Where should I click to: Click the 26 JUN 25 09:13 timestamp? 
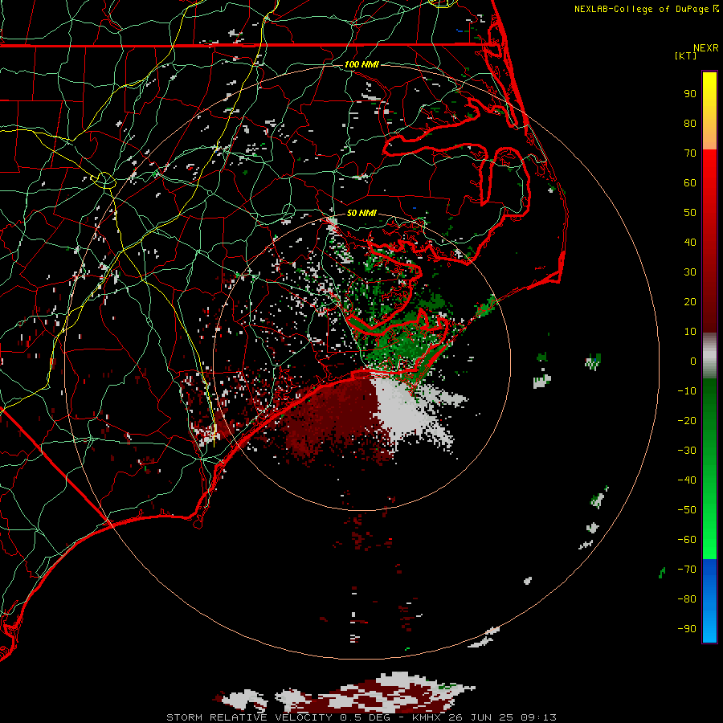(503, 717)
